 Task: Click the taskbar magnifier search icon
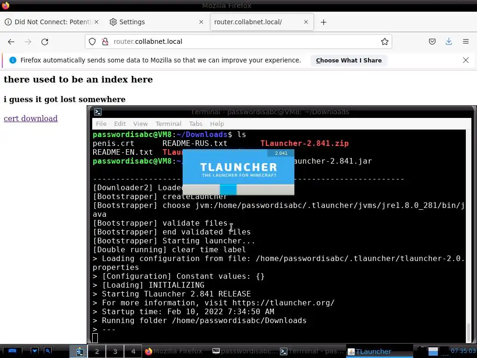pos(48,351)
